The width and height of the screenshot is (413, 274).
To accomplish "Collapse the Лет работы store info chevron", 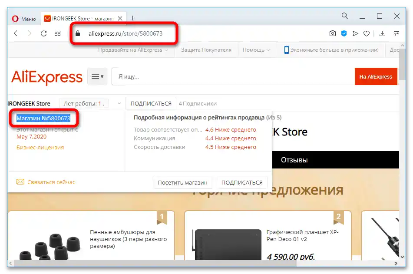I will [x=119, y=103].
